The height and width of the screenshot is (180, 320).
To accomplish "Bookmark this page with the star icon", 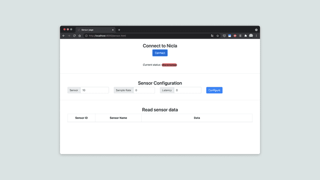I will click(x=218, y=36).
